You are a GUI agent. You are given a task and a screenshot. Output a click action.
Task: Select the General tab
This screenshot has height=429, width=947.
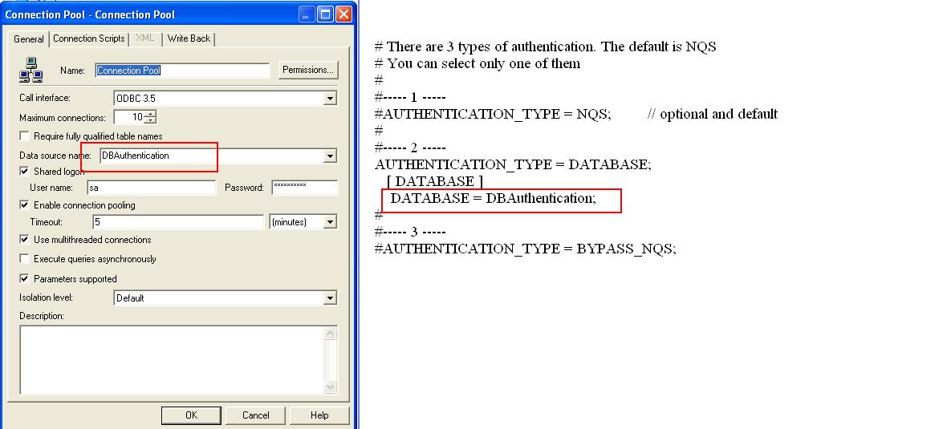coord(28,38)
